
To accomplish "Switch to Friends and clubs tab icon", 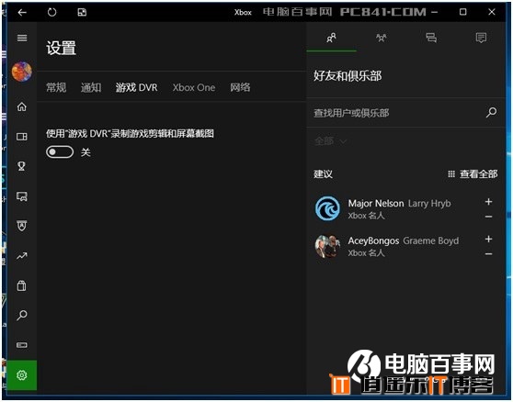I will click(x=331, y=38).
